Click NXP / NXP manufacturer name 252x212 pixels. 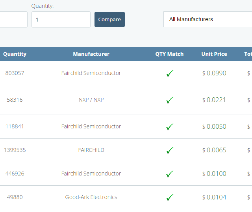(x=91, y=100)
